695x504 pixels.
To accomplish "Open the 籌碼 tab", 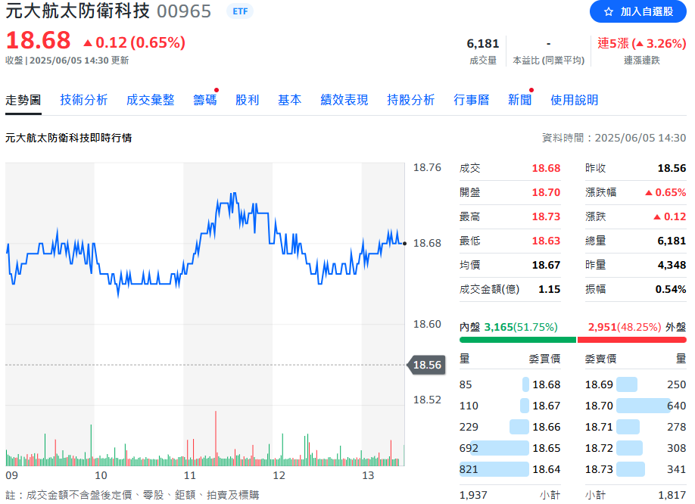I will coord(204,100).
